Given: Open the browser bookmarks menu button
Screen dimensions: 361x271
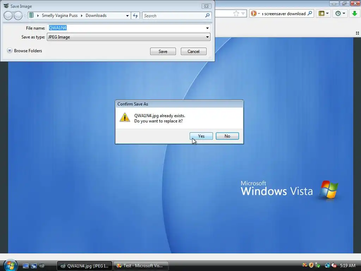Looking at the screenshot, I should pos(322,14).
